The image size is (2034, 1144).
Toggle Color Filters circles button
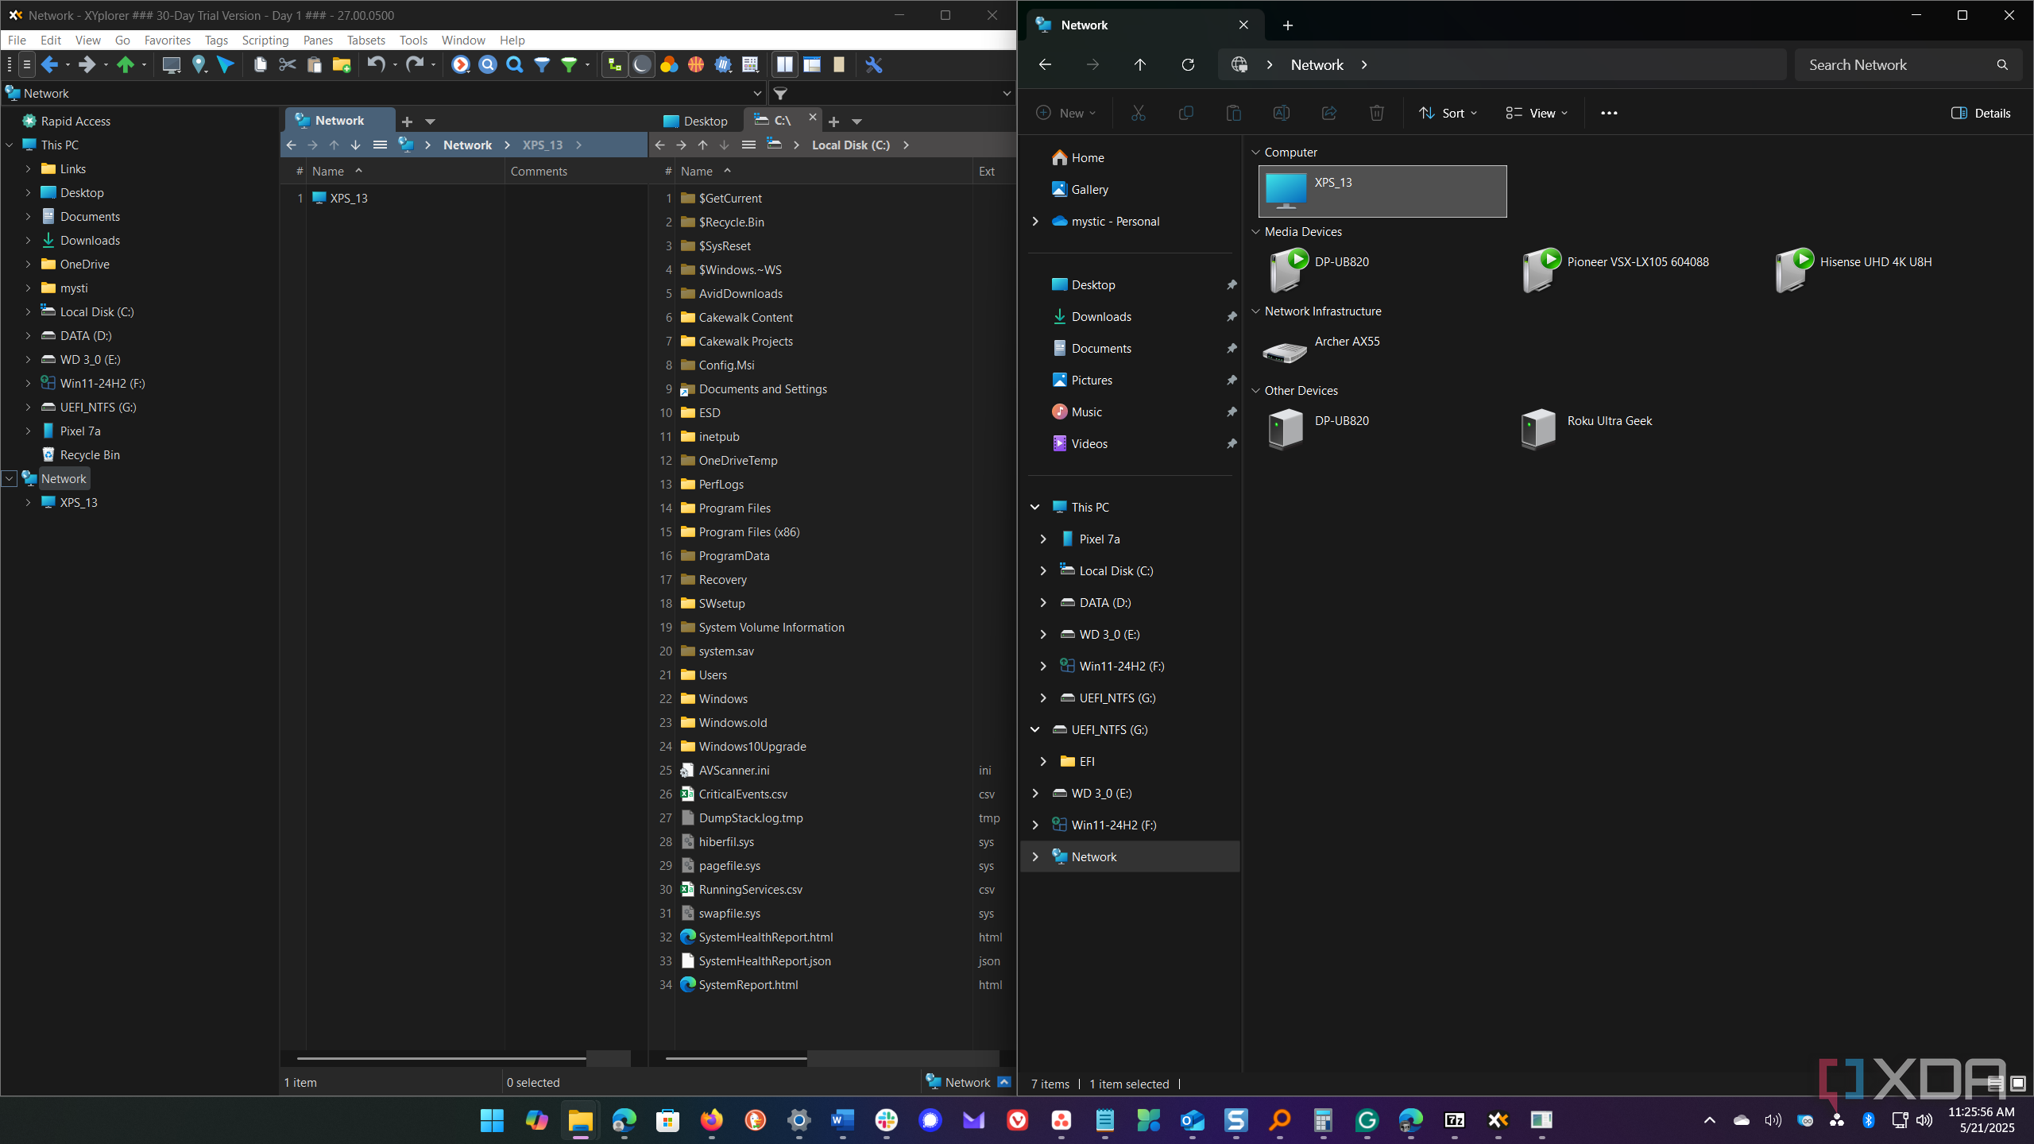669,65
